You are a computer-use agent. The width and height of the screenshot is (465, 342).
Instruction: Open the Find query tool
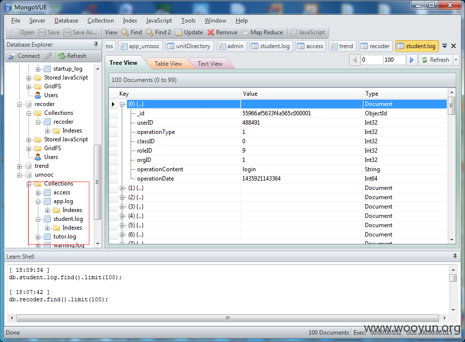(x=132, y=32)
